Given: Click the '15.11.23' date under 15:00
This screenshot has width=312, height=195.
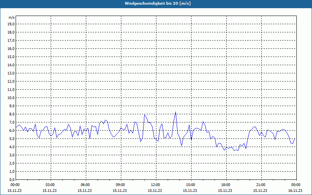Looking at the screenshot, I should pos(190,190).
